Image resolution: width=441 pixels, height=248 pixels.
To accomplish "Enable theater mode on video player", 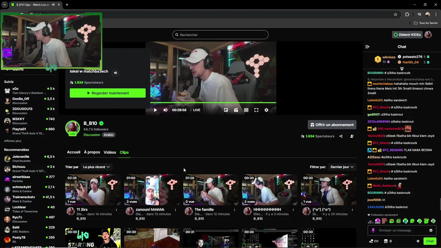I will [x=246, y=110].
